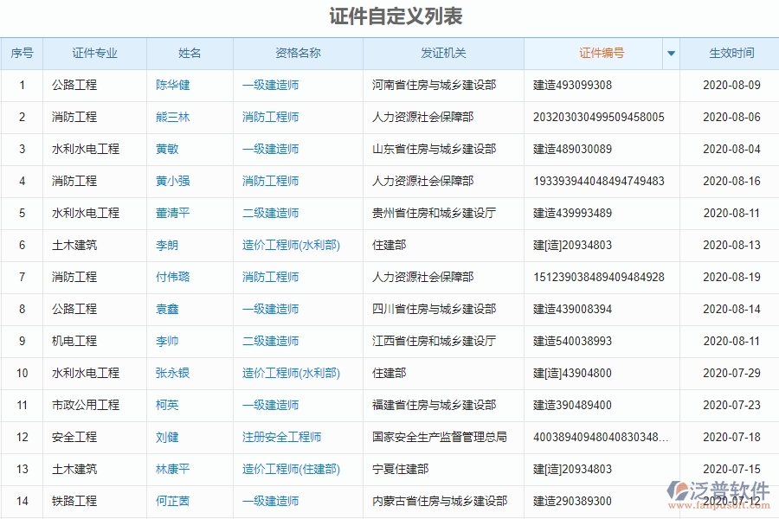The image size is (779, 519).
Task: Open 一级建造师 qualification link in row 1
Action: 270,85
